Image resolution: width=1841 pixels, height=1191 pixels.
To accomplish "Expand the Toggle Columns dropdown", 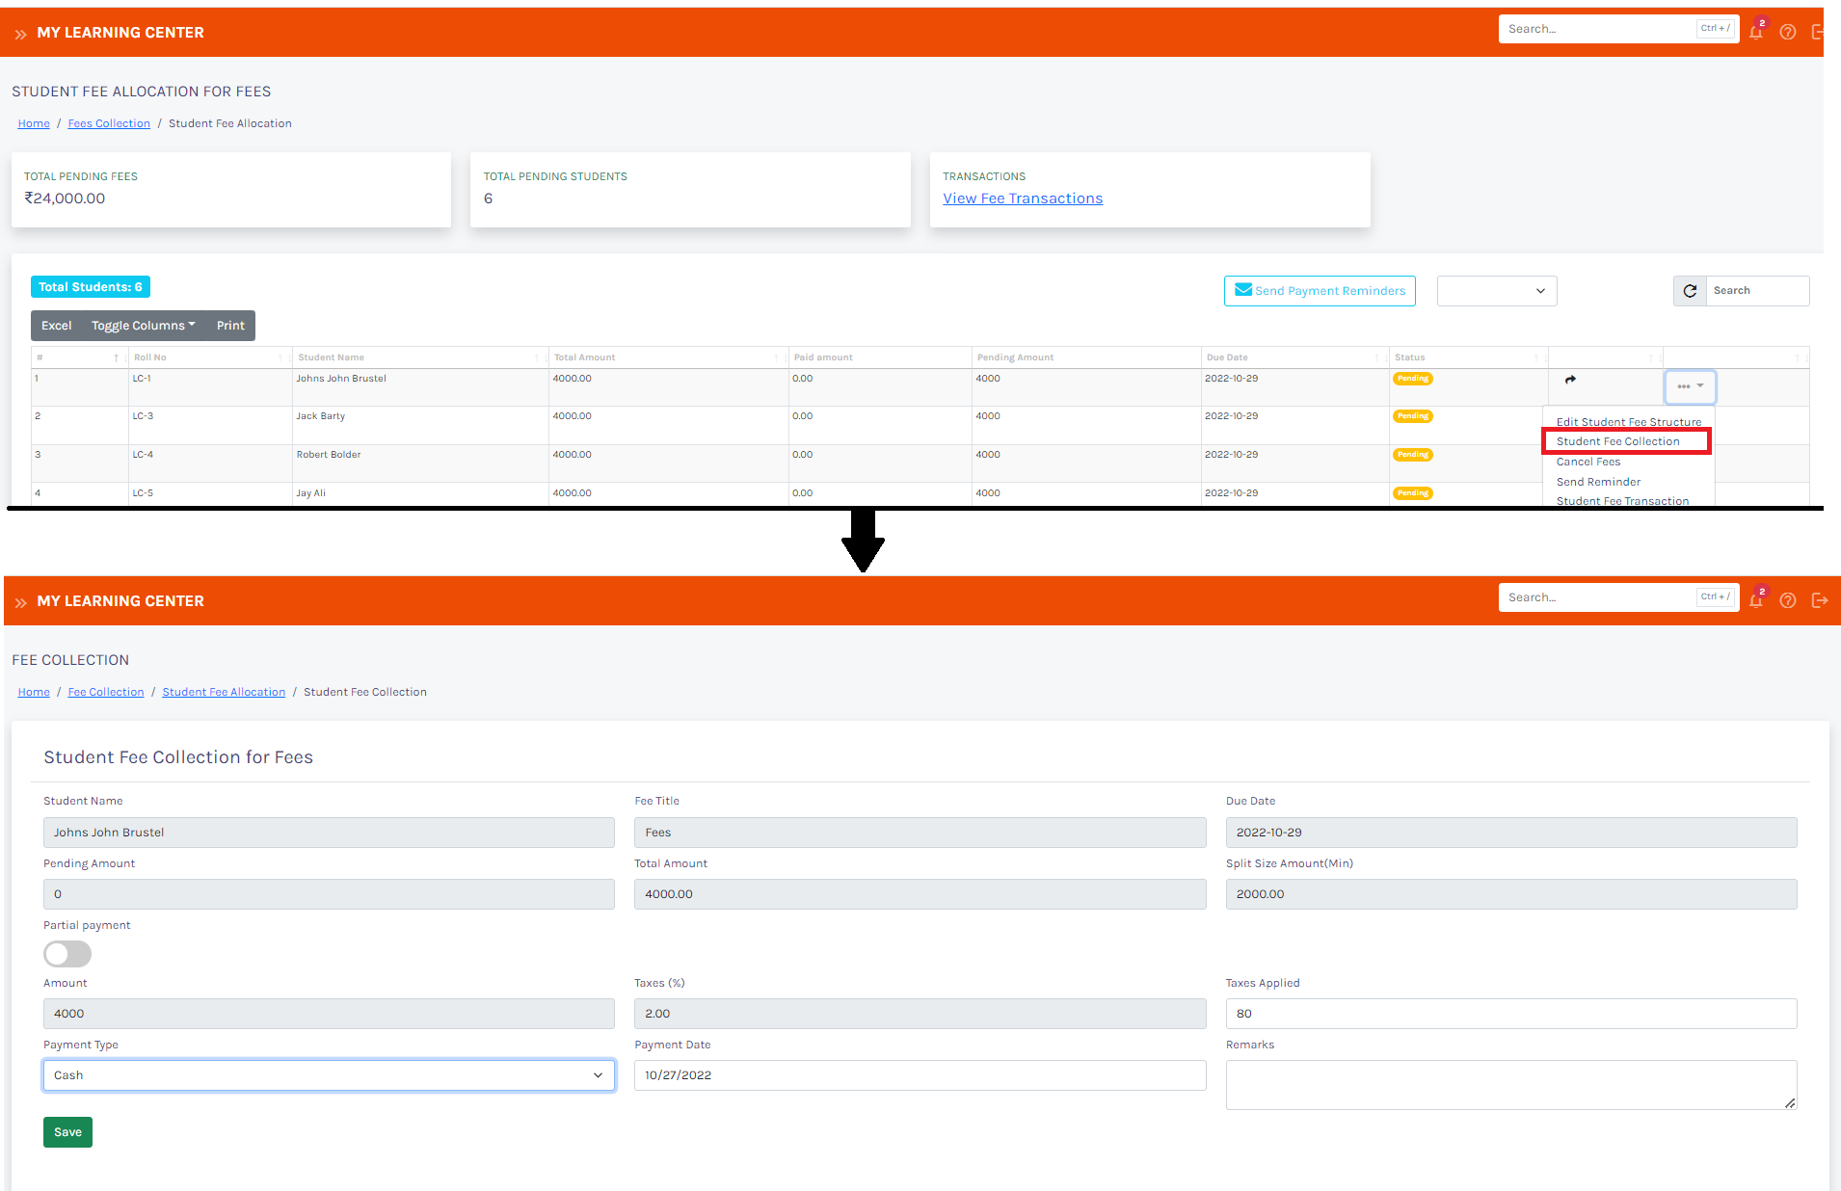I will 143,326.
